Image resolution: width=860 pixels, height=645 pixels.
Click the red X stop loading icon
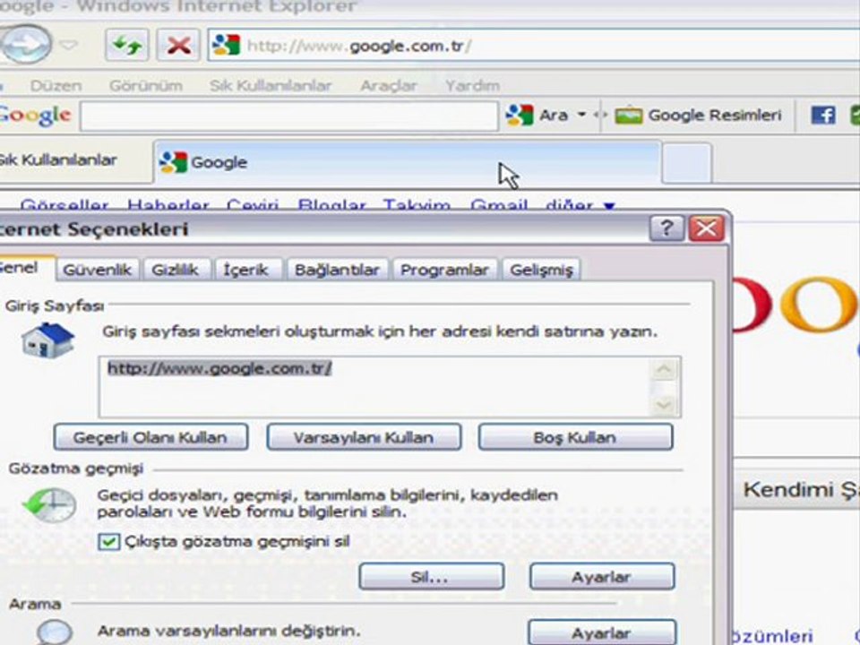(x=178, y=45)
